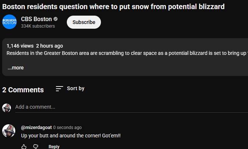Screen dimensions: 248x149
Task: Like the comment by @mizerdagoat
Action: click(x=24, y=146)
